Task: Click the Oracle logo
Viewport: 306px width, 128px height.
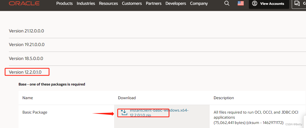Action: point(24,3)
